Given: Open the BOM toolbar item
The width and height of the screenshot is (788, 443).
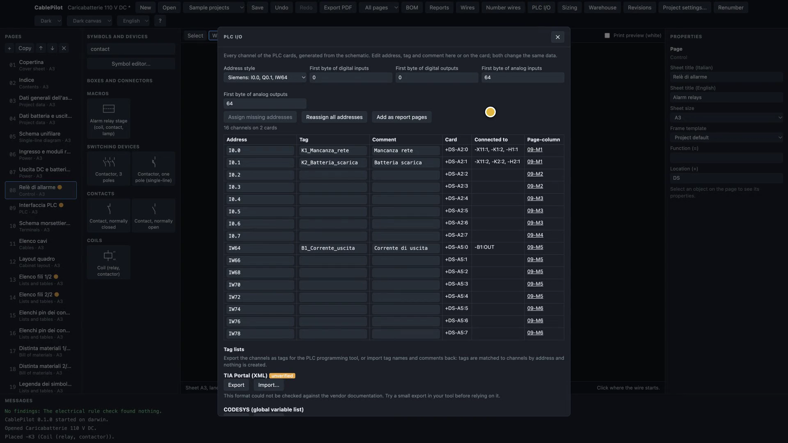Looking at the screenshot, I should click(412, 8).
